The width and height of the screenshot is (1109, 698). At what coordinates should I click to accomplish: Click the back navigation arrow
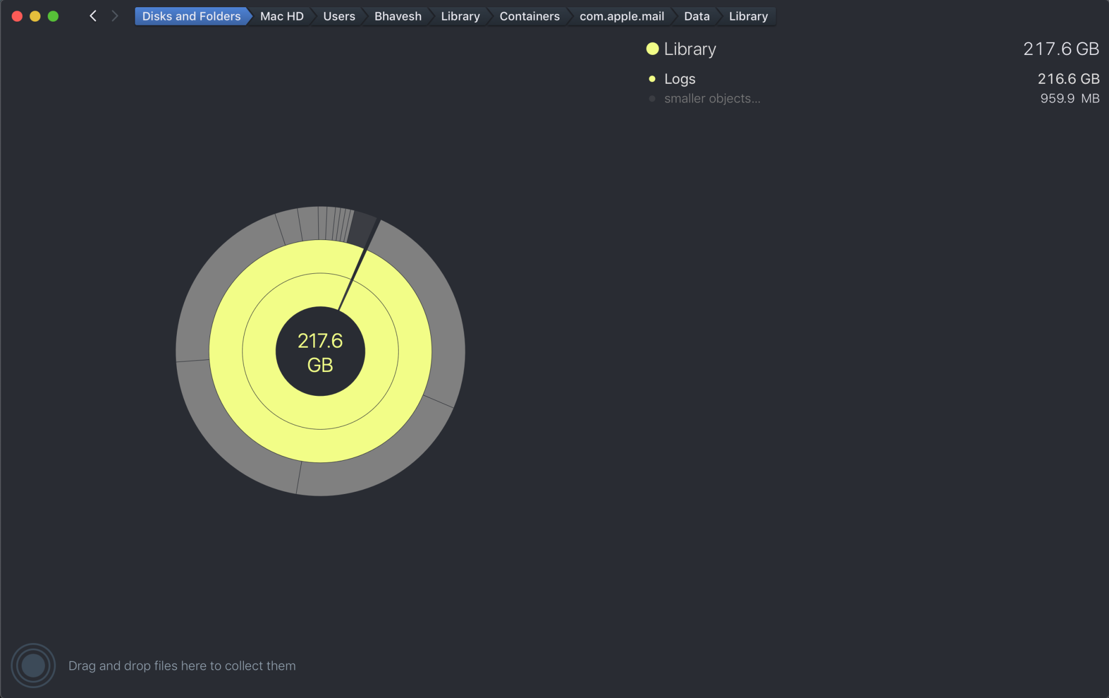pos(93,16)
